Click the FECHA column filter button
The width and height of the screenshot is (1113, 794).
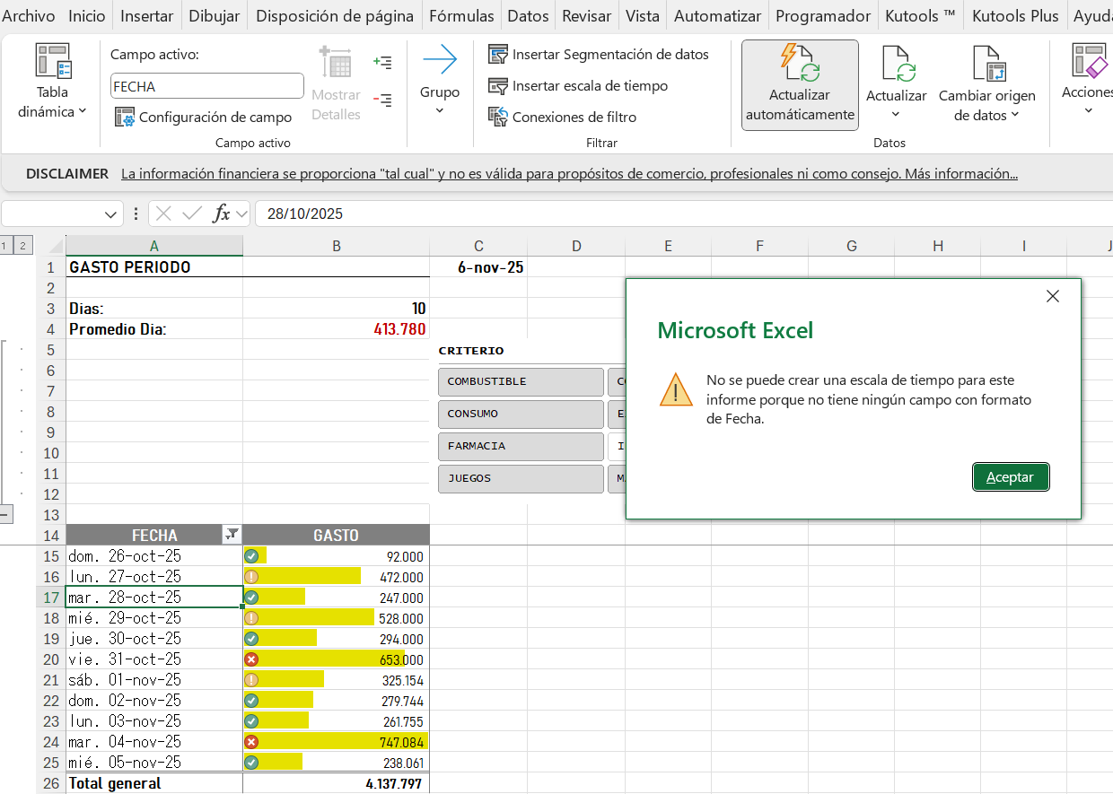pyautogui.click(x=232, y=535)
